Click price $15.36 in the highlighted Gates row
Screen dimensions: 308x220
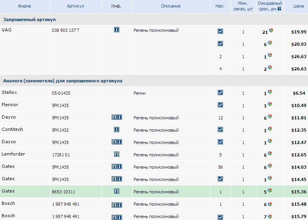299,192
